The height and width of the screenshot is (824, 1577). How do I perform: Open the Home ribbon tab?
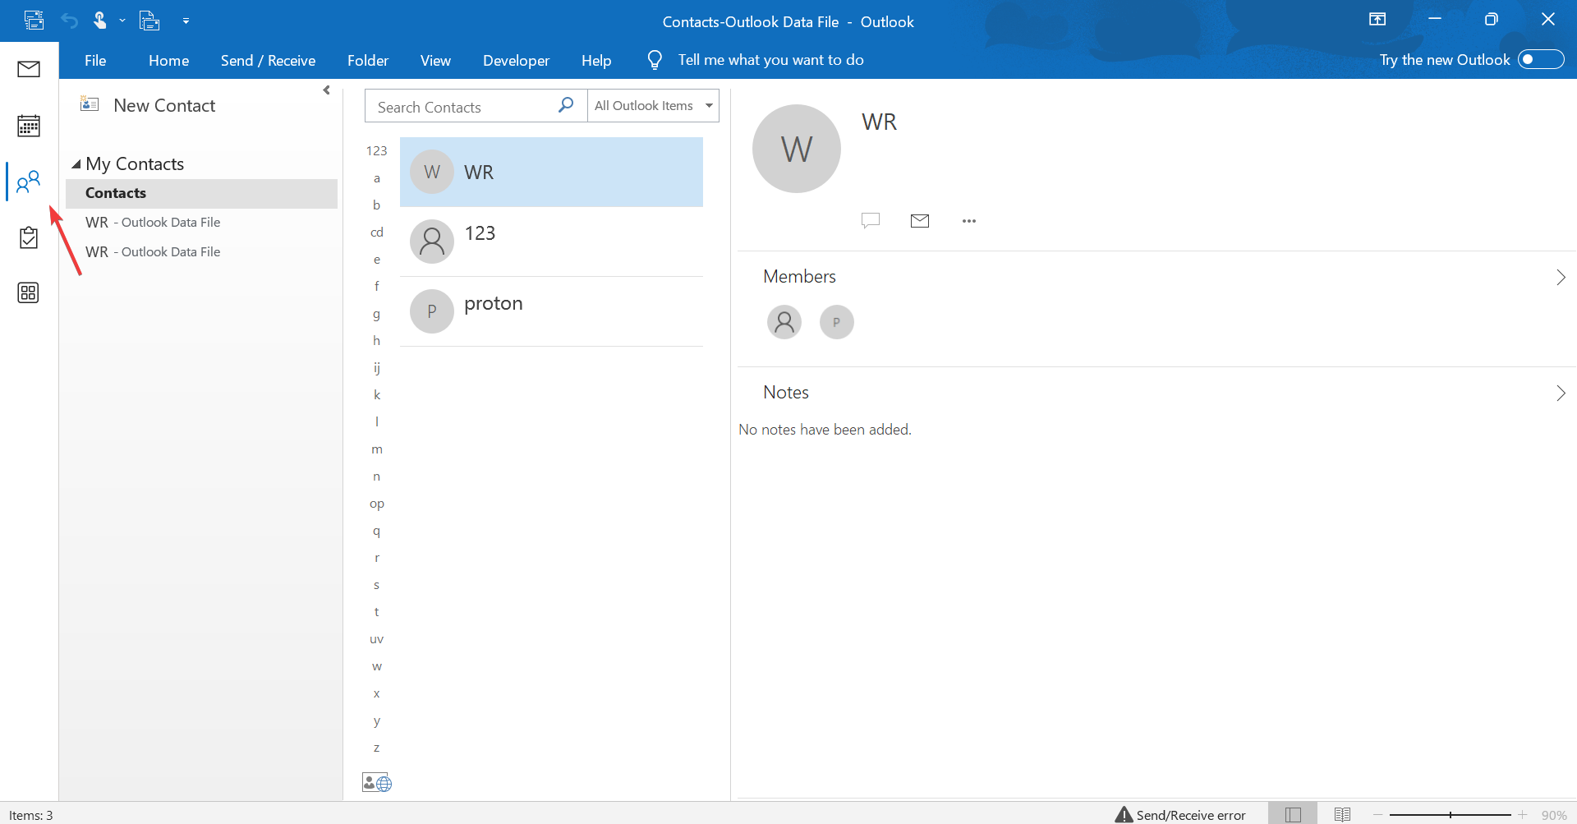tap(168, 60)
